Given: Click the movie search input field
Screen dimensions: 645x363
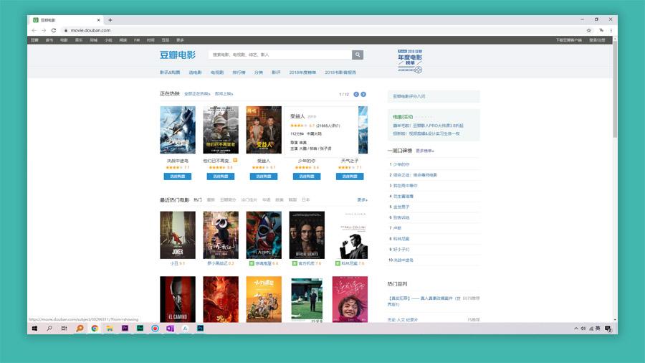Looking at the screenshot, I should (x=280, y=55).
